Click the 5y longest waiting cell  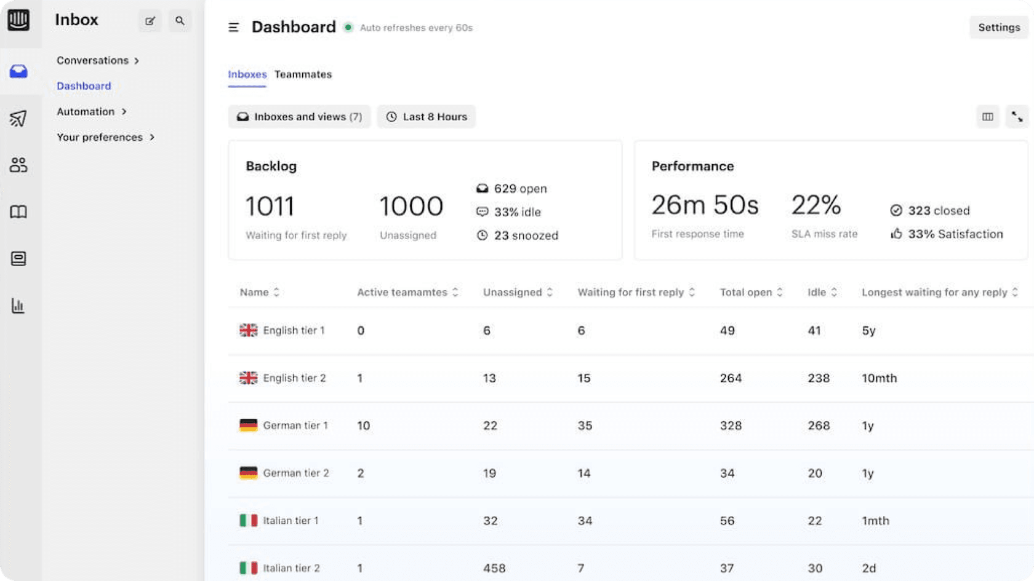tap(868, 331)
